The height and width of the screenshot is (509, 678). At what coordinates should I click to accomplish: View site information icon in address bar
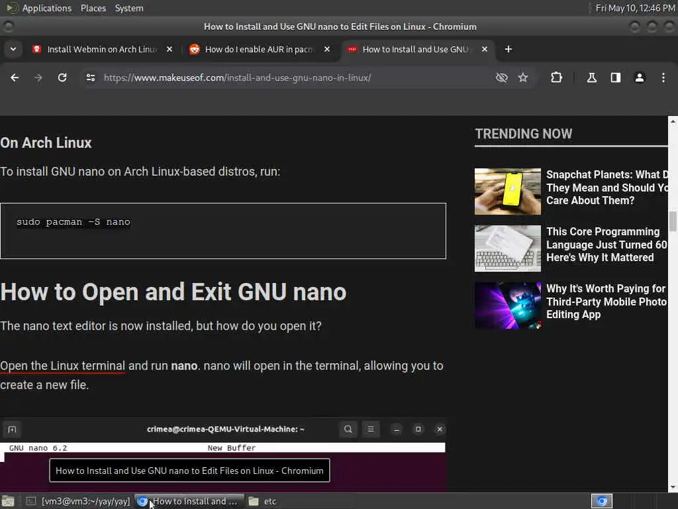click(90, 78)
